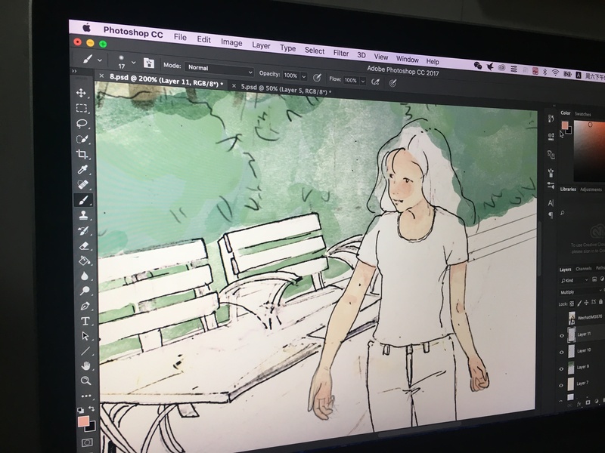Toggle pressure for opacity button
The width and height of the screenshot is (605, 453).
pyautogui.click(x=317, y=78)
